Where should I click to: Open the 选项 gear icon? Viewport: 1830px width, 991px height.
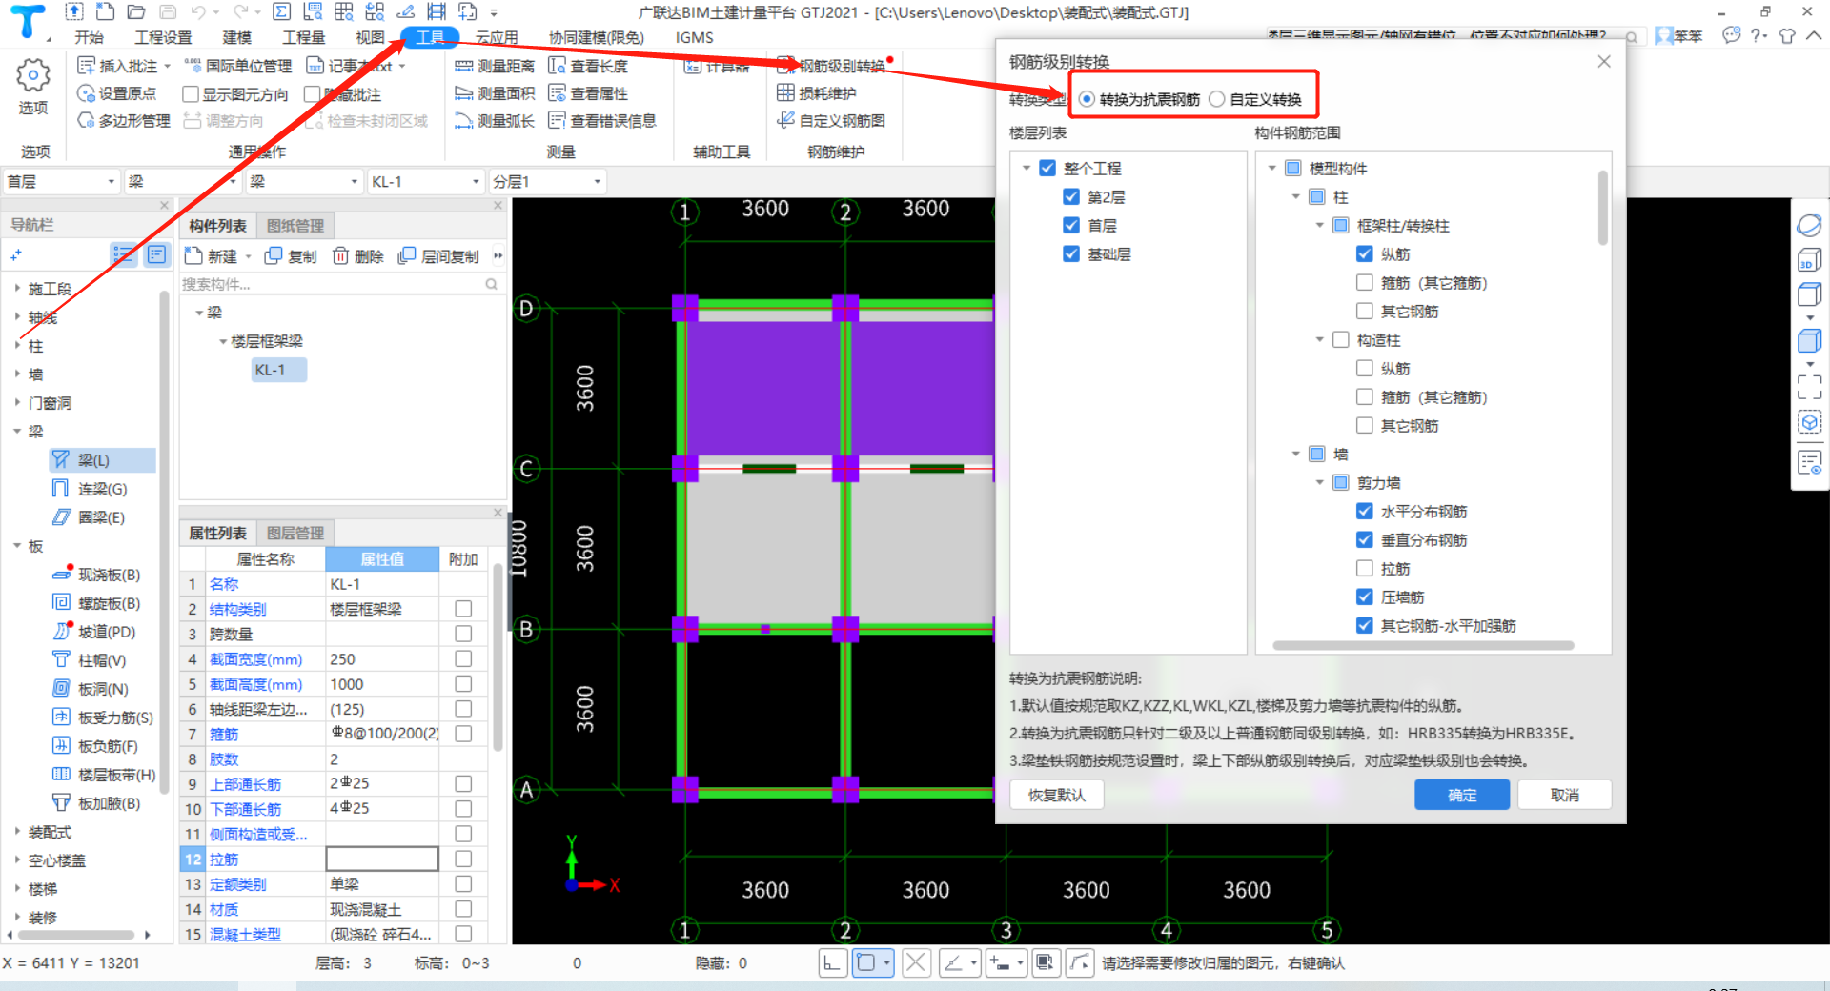click(x=33, y=75)
